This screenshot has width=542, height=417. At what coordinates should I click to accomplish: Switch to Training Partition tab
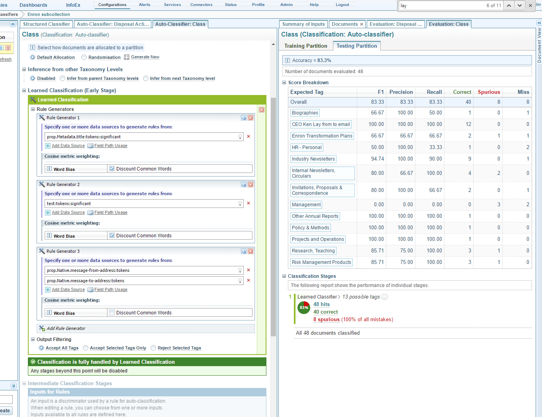[x=306, y=46]
